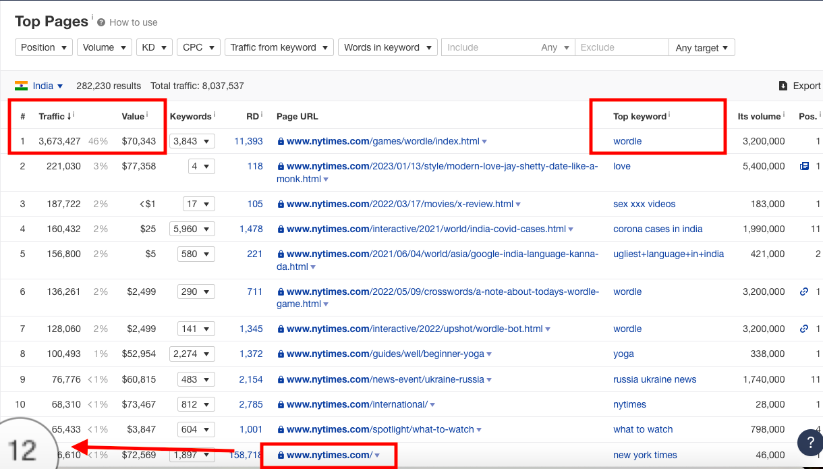Click the top keyword 'corona cases in india'
Viewport: 823px width, 469px height.
658,229
